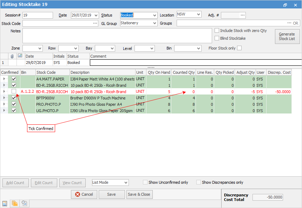Viewport: 302px width, 208px height.
Task: Expand the Location dropdown showing NSW
Action: pos(199,14)
